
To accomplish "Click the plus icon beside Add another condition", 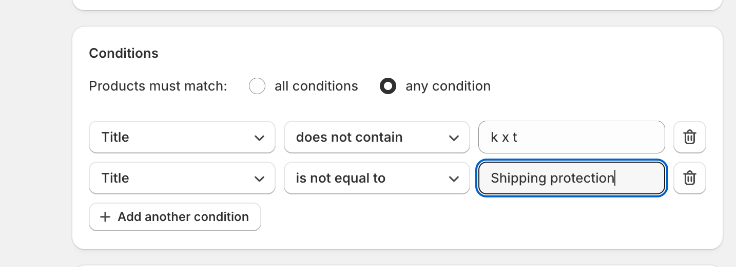I will [105, 217].
